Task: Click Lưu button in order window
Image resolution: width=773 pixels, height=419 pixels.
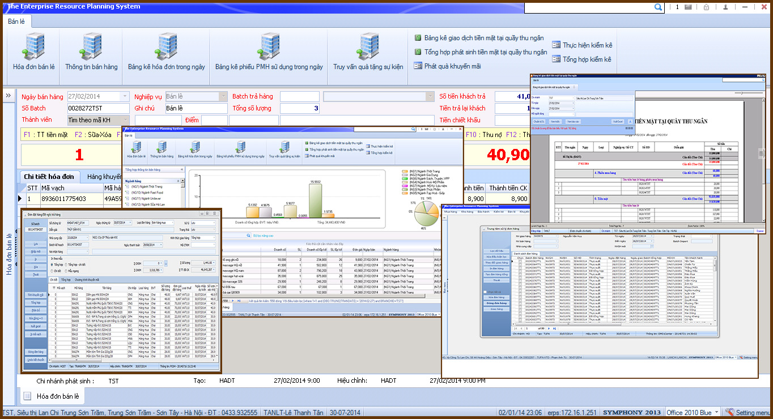Action: pyautogui.click(x=36, y=244)
